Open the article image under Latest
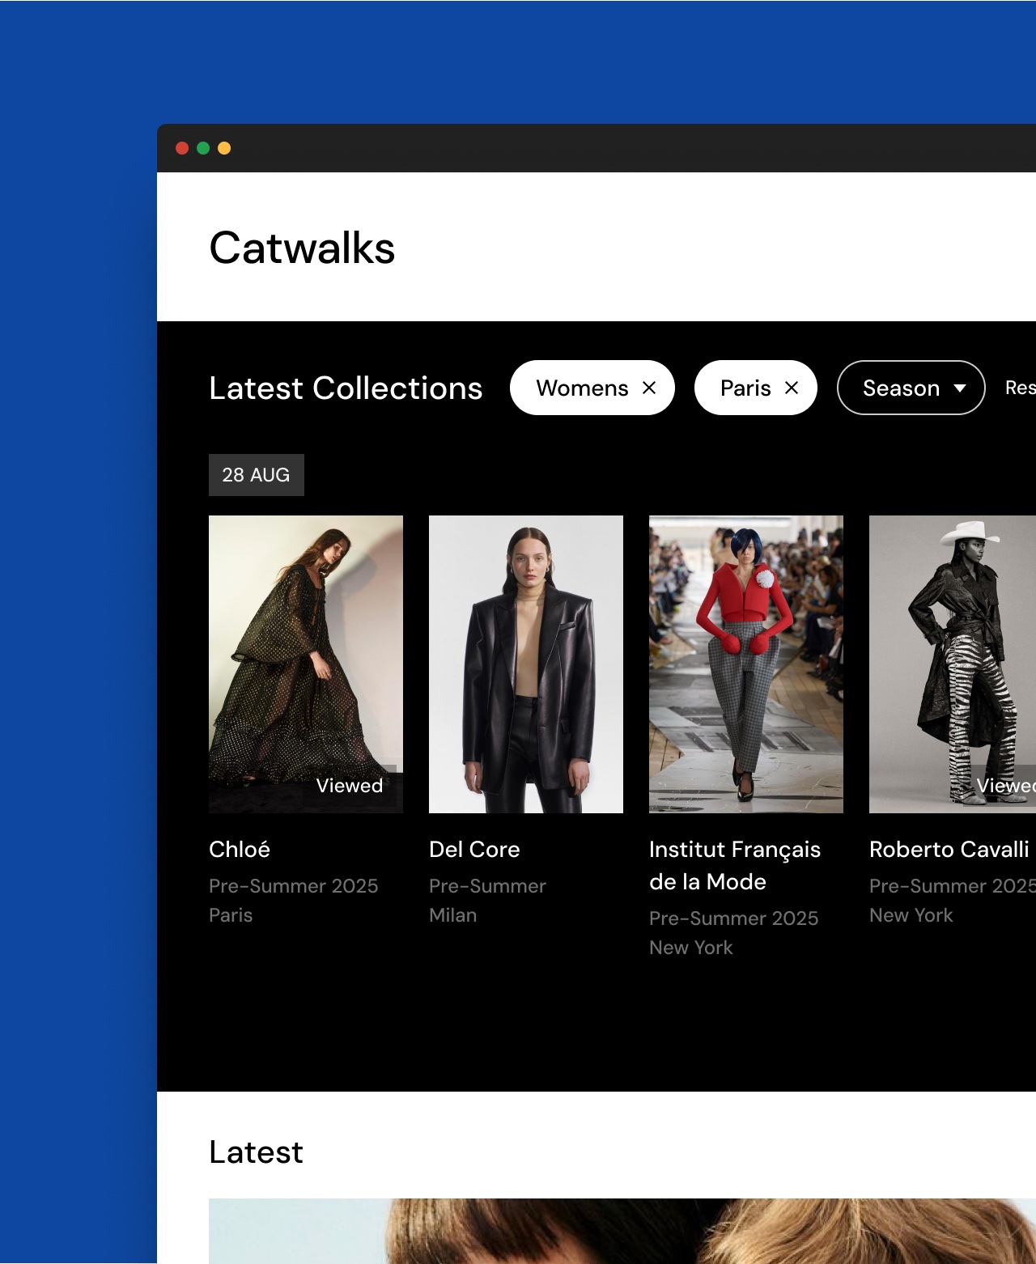 click(x=622, y=1231)
